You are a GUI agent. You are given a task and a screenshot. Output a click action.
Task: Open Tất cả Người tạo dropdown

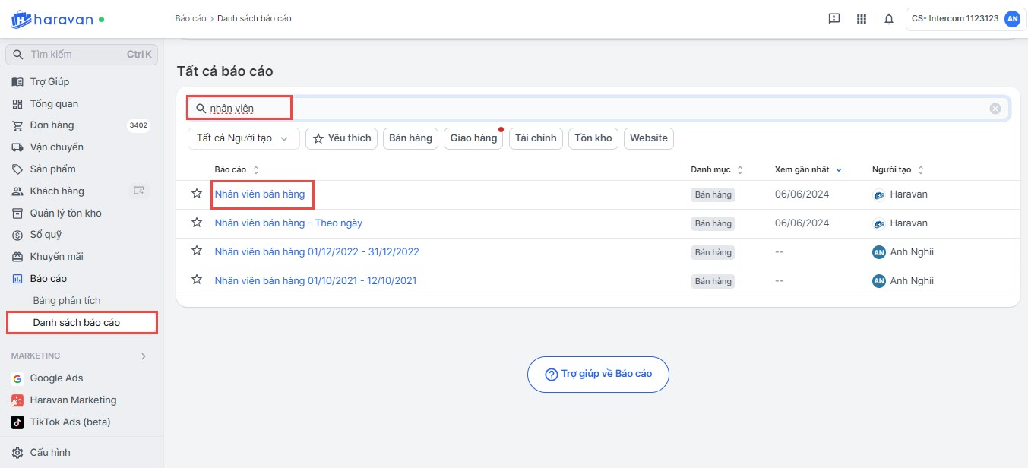coord(243,138)
